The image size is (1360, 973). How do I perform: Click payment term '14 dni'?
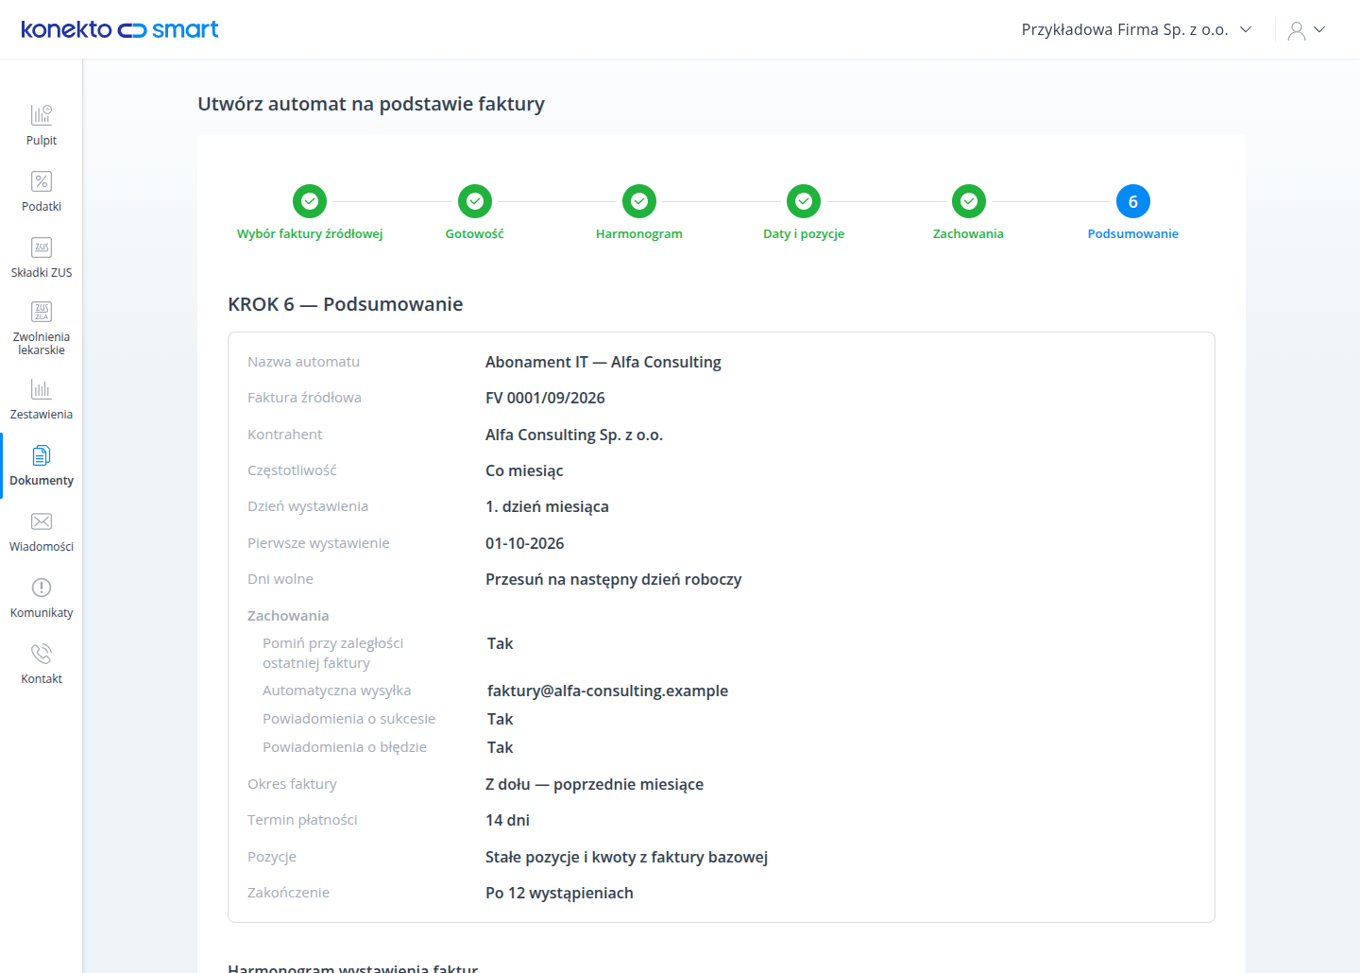coord(507,820)
